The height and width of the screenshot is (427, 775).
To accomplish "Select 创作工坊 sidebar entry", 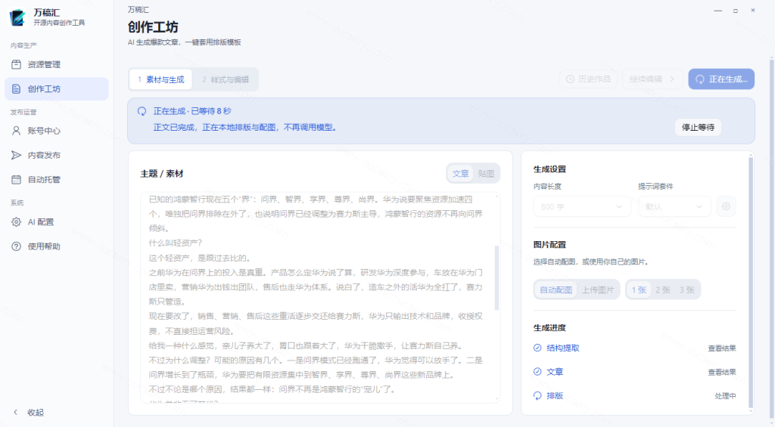I will [x=56, y=89].
